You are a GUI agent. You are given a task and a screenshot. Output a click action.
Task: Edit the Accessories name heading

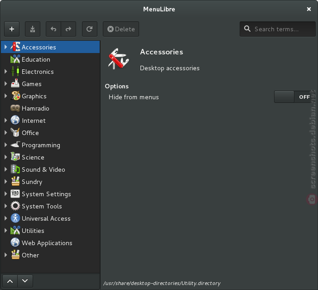point(161,52)
